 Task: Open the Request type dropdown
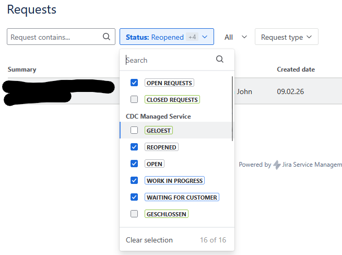pos(286,37)
